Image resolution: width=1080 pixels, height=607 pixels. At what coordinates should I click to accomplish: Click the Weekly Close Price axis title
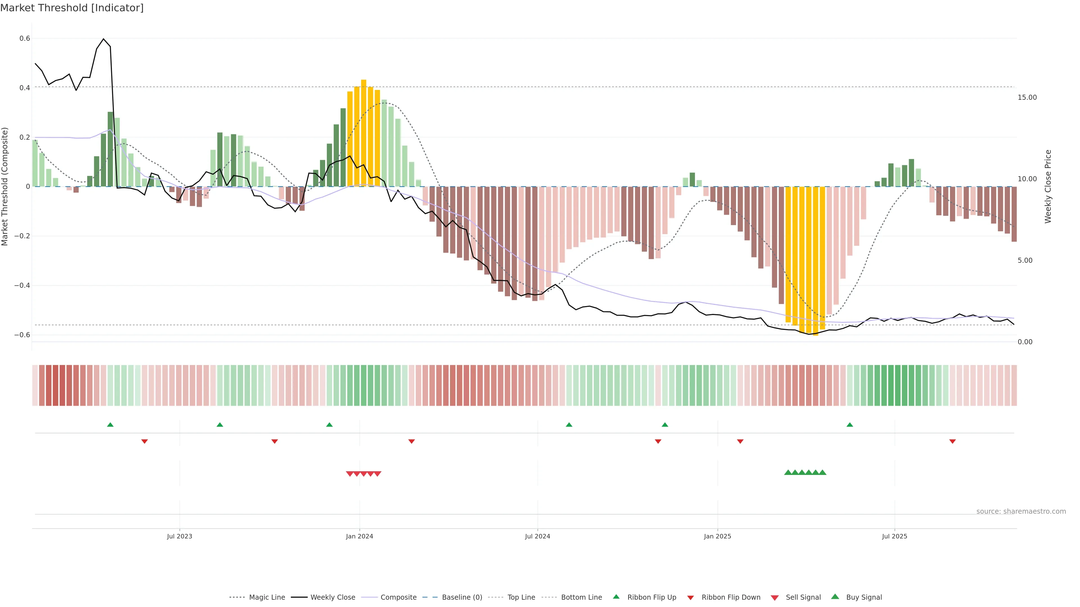pos(1048,186)
